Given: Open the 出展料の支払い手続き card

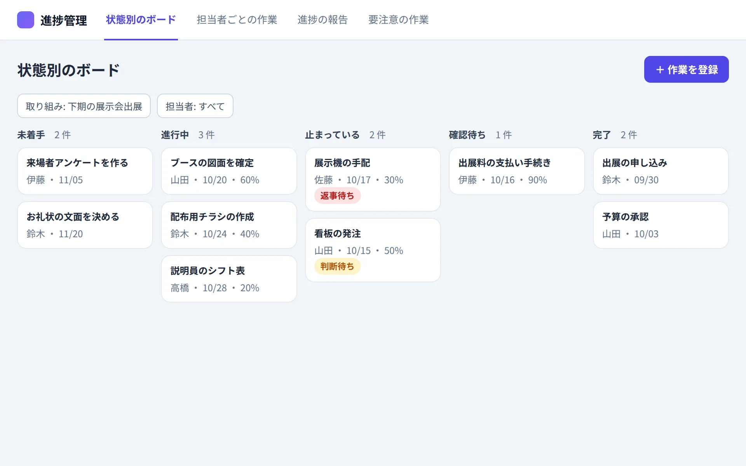Looking at the screenshot, I should click(x=517, y=171).
